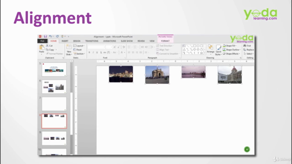Click the Undo arrow icon
Image resolution: width=292 pixels, height=164 pixels.
point(50,36)
